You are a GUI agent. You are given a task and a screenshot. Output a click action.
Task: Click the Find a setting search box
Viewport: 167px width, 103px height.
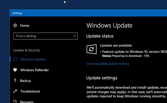point(45,36)
